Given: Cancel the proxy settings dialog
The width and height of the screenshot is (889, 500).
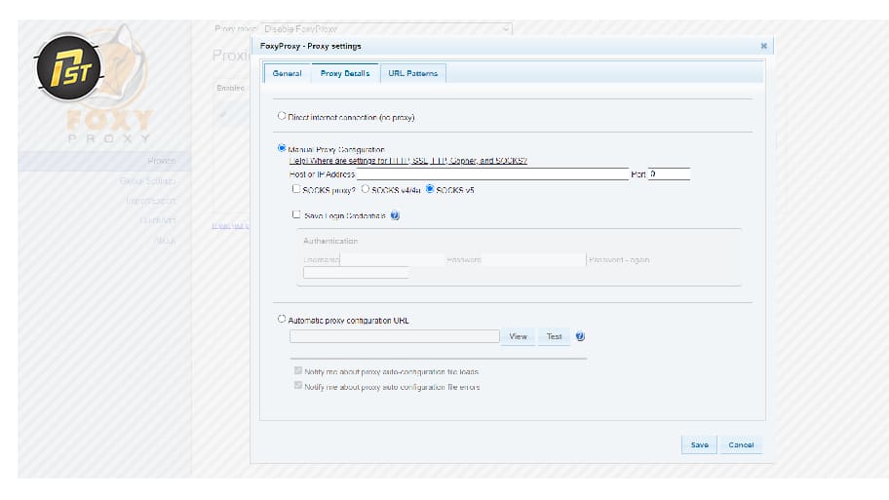Looking at the screenshot, I should tap(741, 445).
